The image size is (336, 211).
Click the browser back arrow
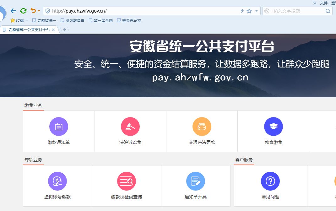click(x=13, y=11)
